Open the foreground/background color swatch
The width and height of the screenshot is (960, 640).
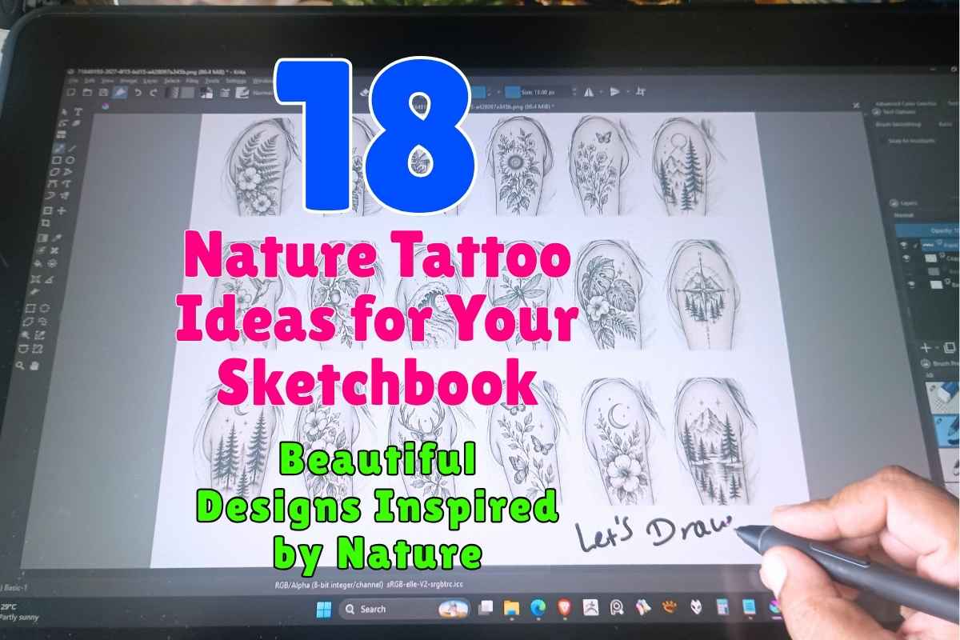coord(207,92)
